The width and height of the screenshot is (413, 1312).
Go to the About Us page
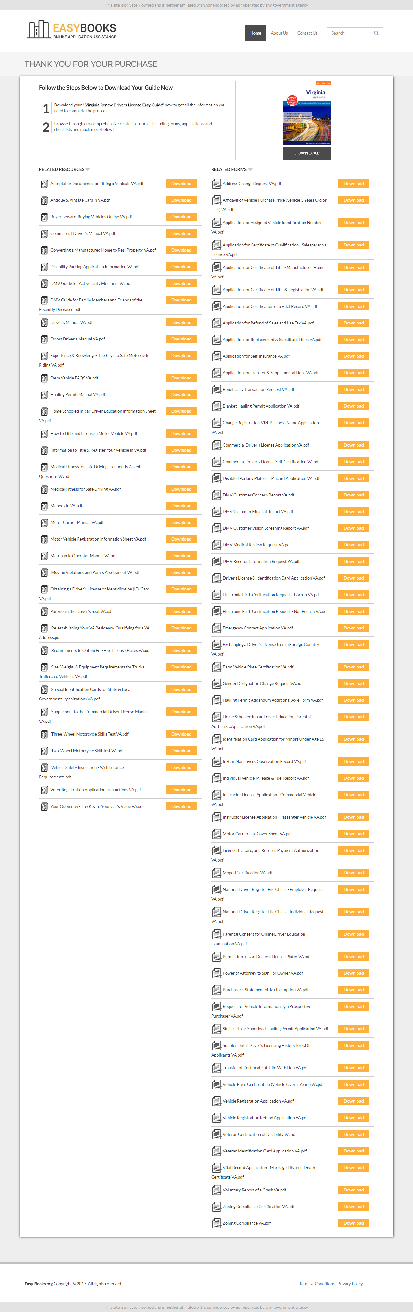279,33
